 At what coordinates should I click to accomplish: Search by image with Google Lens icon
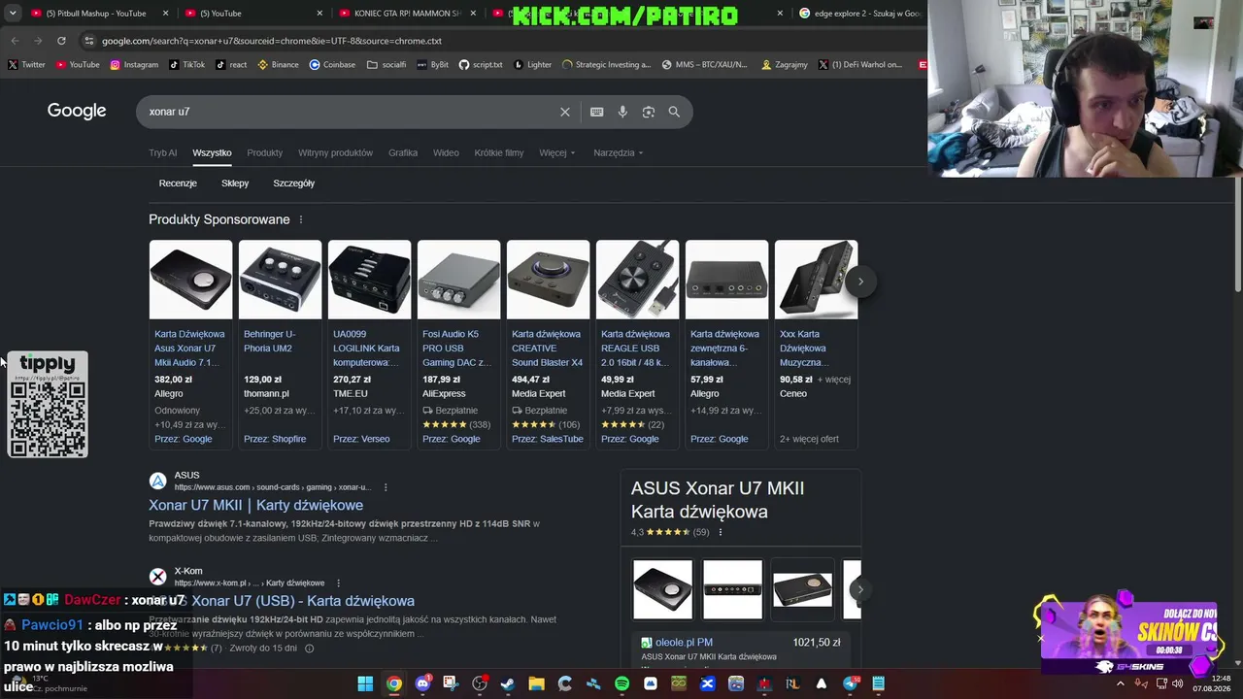click(649, 112)
